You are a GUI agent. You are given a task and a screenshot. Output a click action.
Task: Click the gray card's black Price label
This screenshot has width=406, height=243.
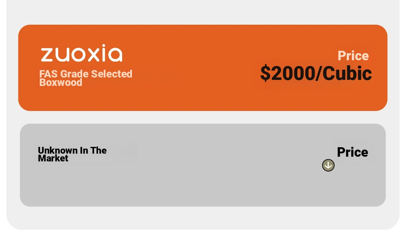coord(353,152)
